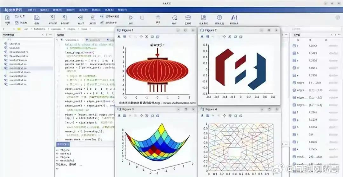
Task: Select variable i row valued 314 in workspace
Action: [x=315, y=134]
